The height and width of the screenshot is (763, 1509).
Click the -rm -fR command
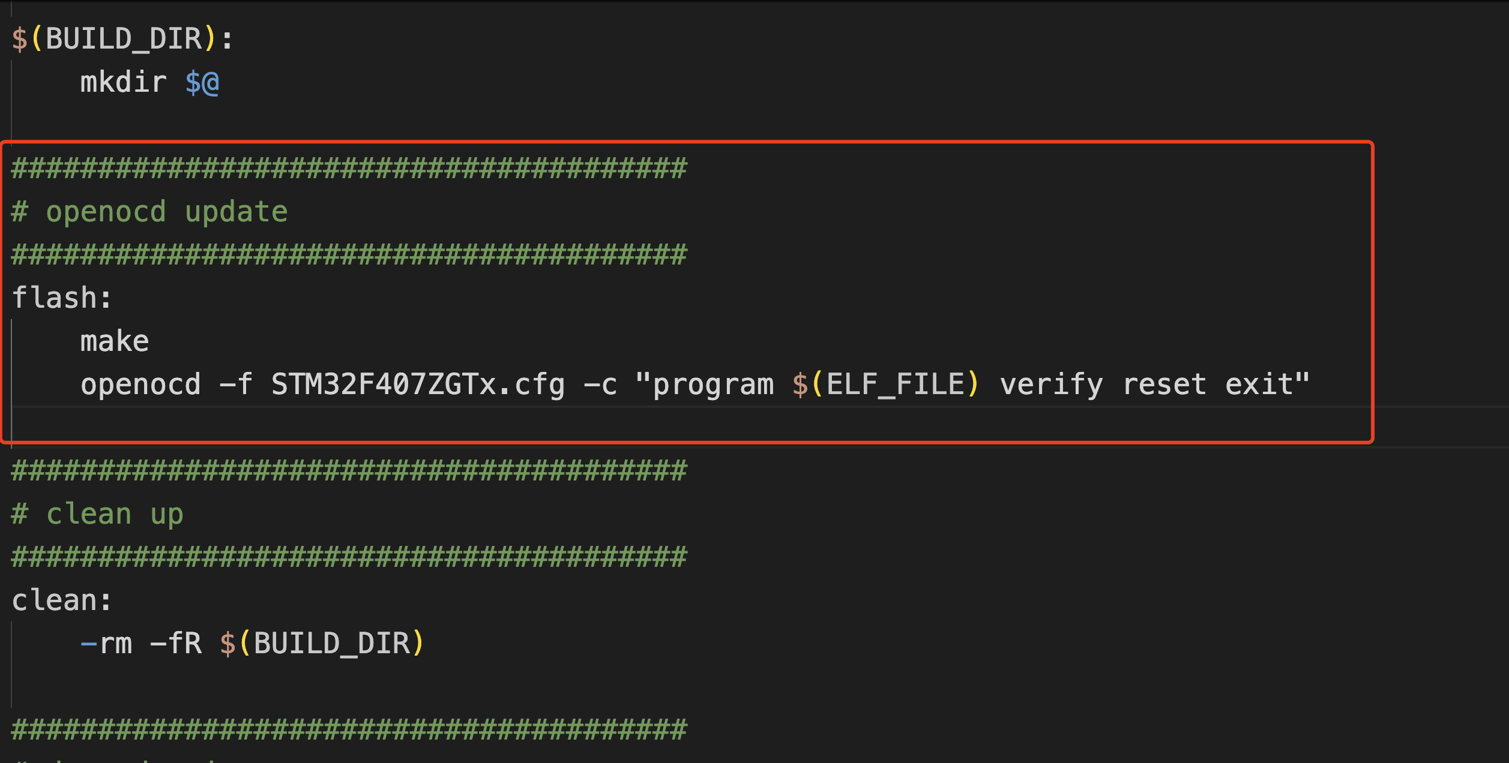[x=141, y=644]
